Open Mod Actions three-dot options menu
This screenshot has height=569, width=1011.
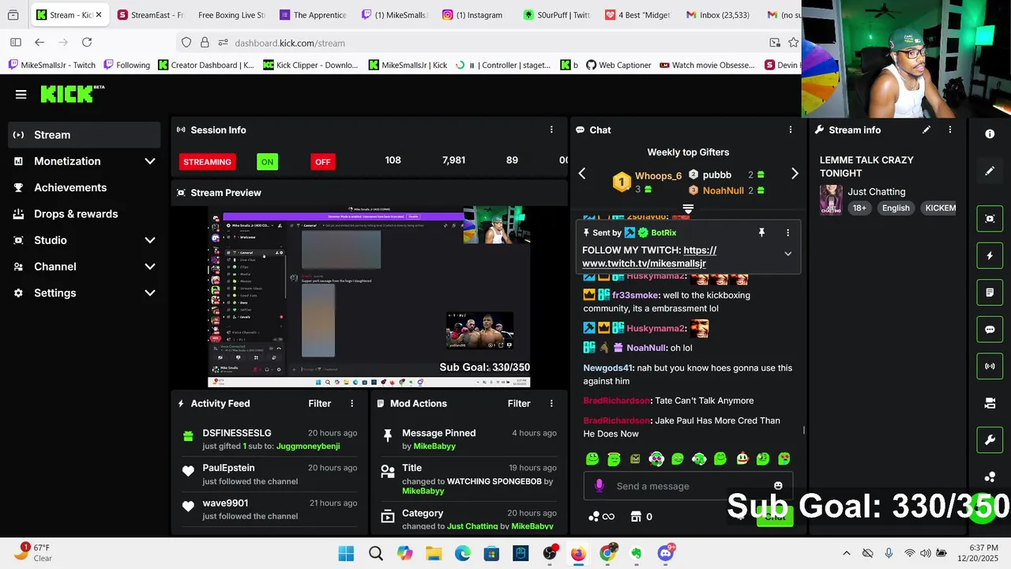pos(551,403)
